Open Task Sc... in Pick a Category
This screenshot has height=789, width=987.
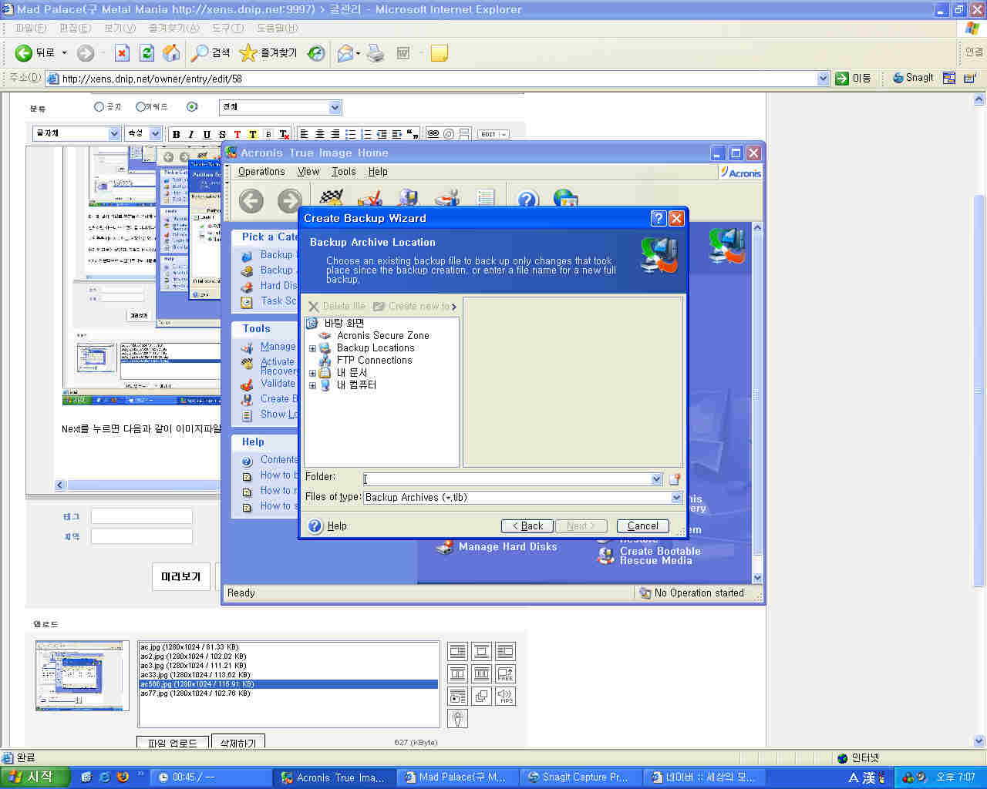[269, 301]
